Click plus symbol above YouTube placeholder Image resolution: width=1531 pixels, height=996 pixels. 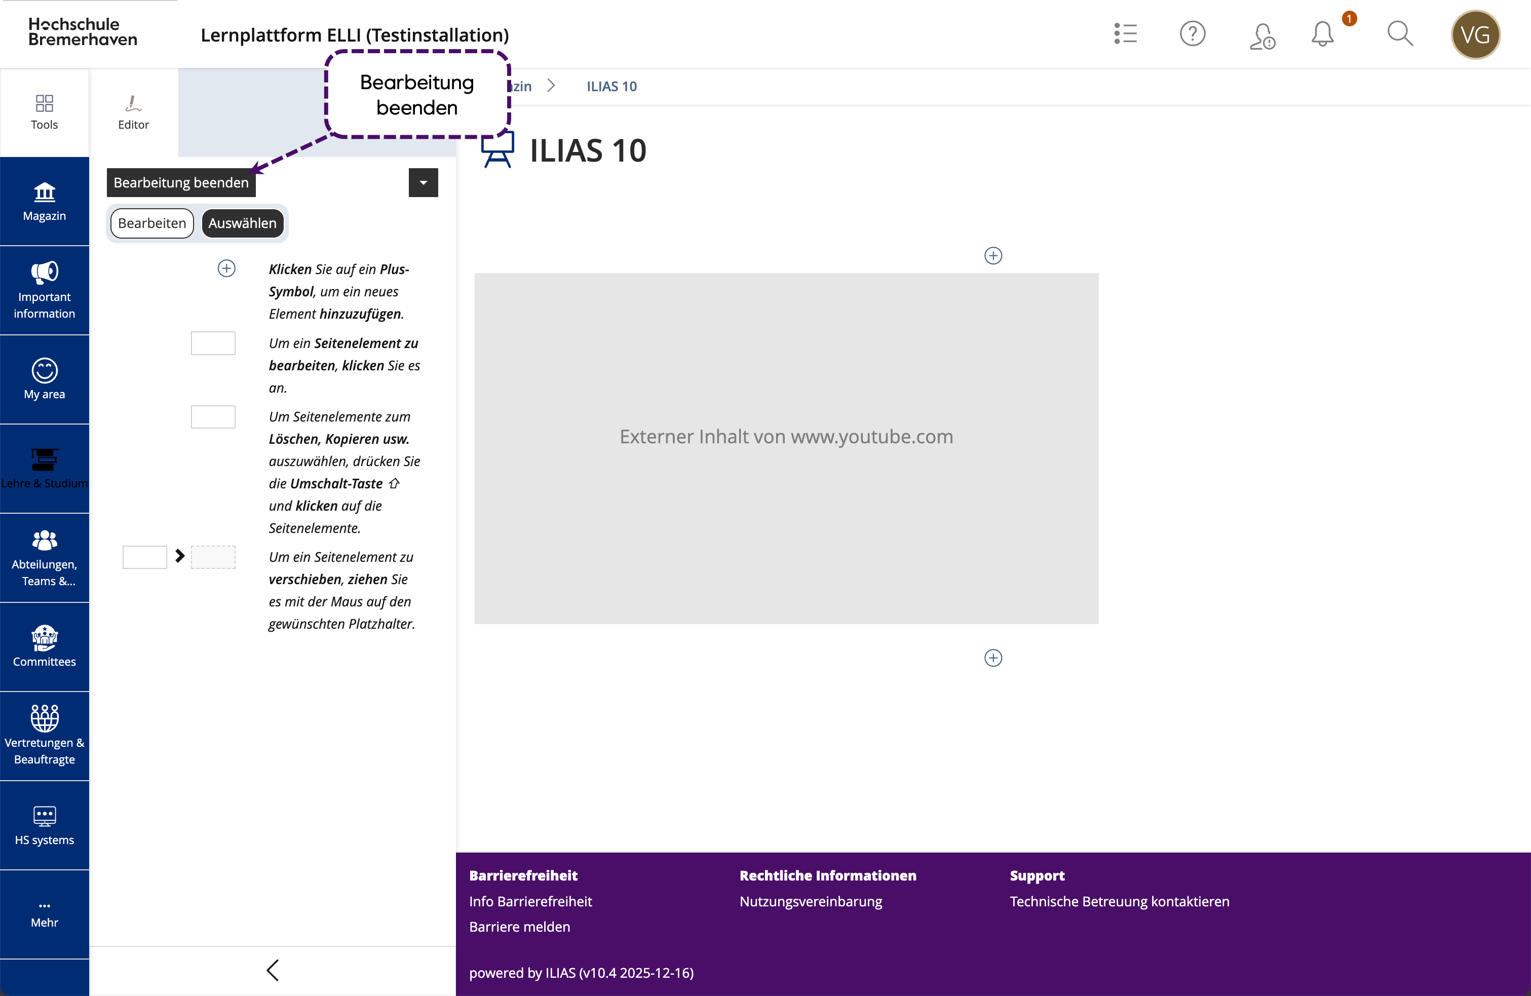993,255
